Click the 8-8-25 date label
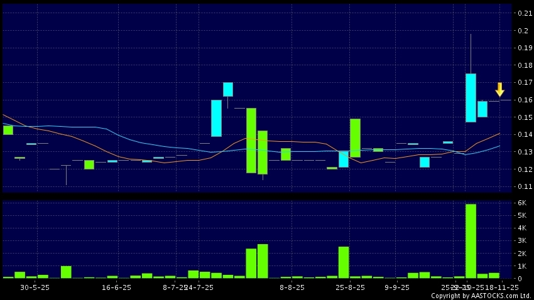The height and width of the screenshot is (300, 534). tap(292, 287)
